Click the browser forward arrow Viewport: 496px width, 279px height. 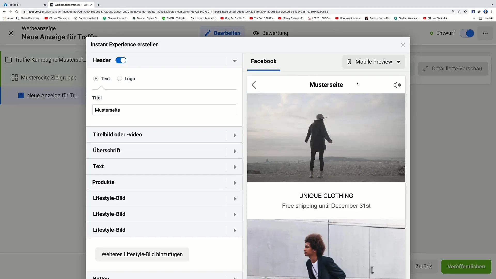10,12
